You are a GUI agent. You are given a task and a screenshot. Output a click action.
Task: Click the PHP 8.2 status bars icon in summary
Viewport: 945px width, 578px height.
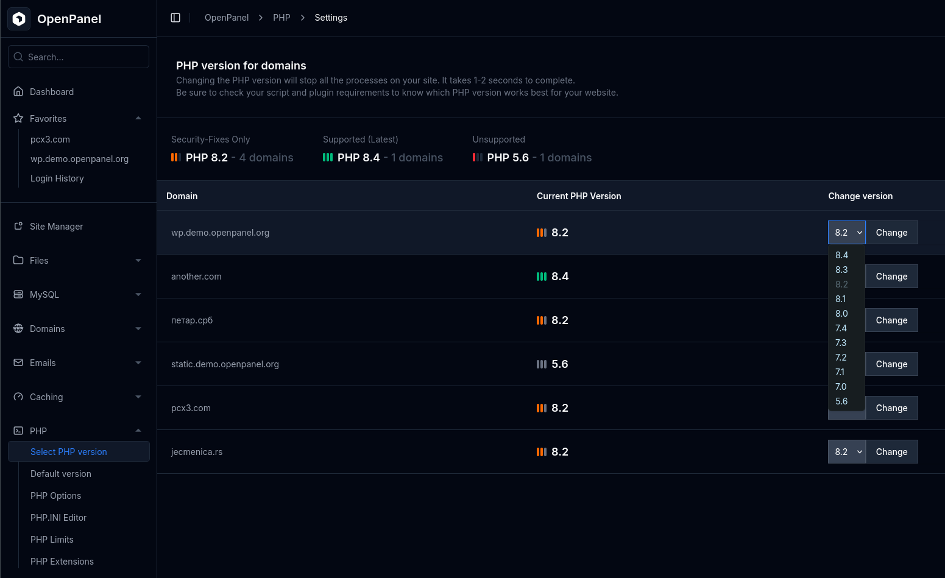[176, 157]
